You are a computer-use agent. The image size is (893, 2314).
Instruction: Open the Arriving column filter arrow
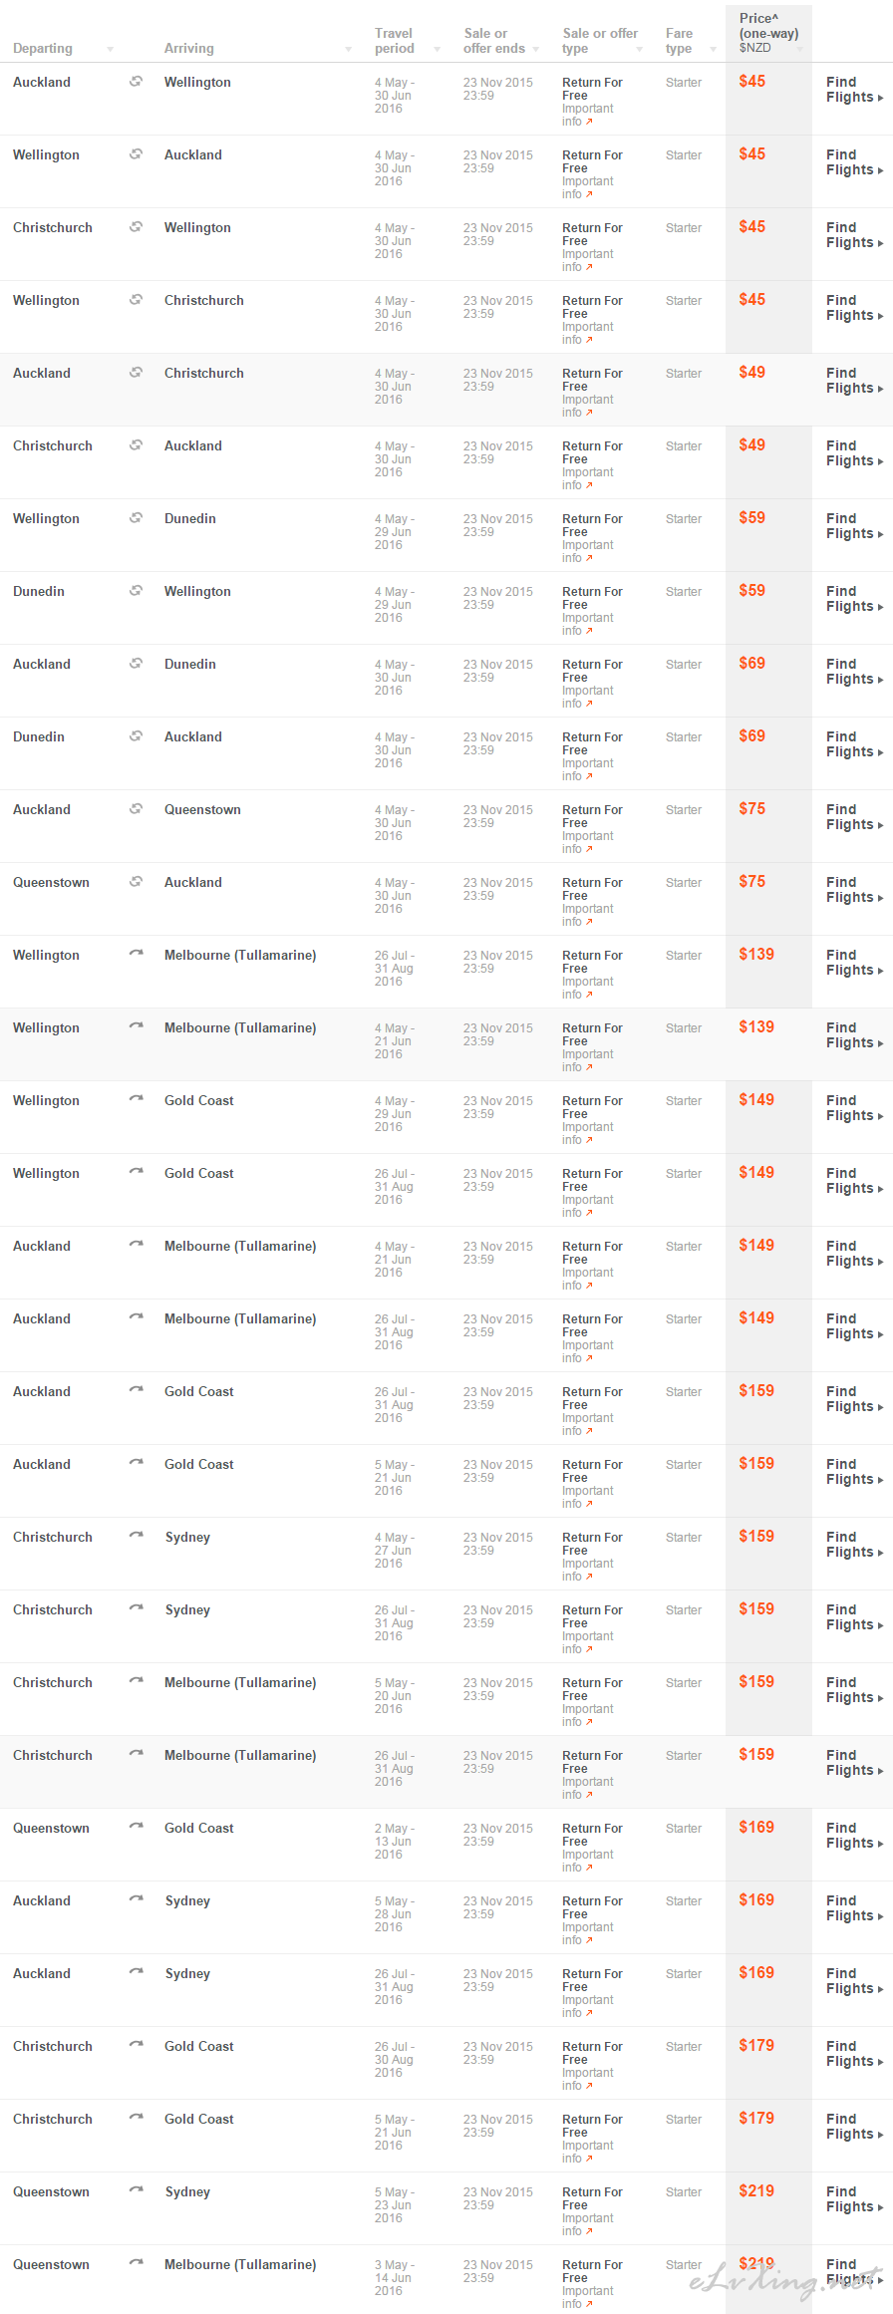pyautogui.click(x=349, y=50)
